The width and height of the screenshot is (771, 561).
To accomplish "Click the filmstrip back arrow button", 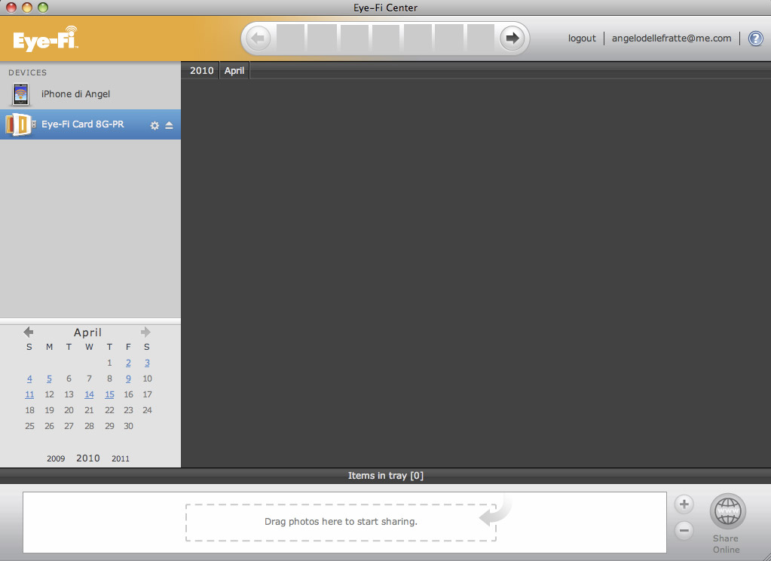I will click(x=259, y=38).
